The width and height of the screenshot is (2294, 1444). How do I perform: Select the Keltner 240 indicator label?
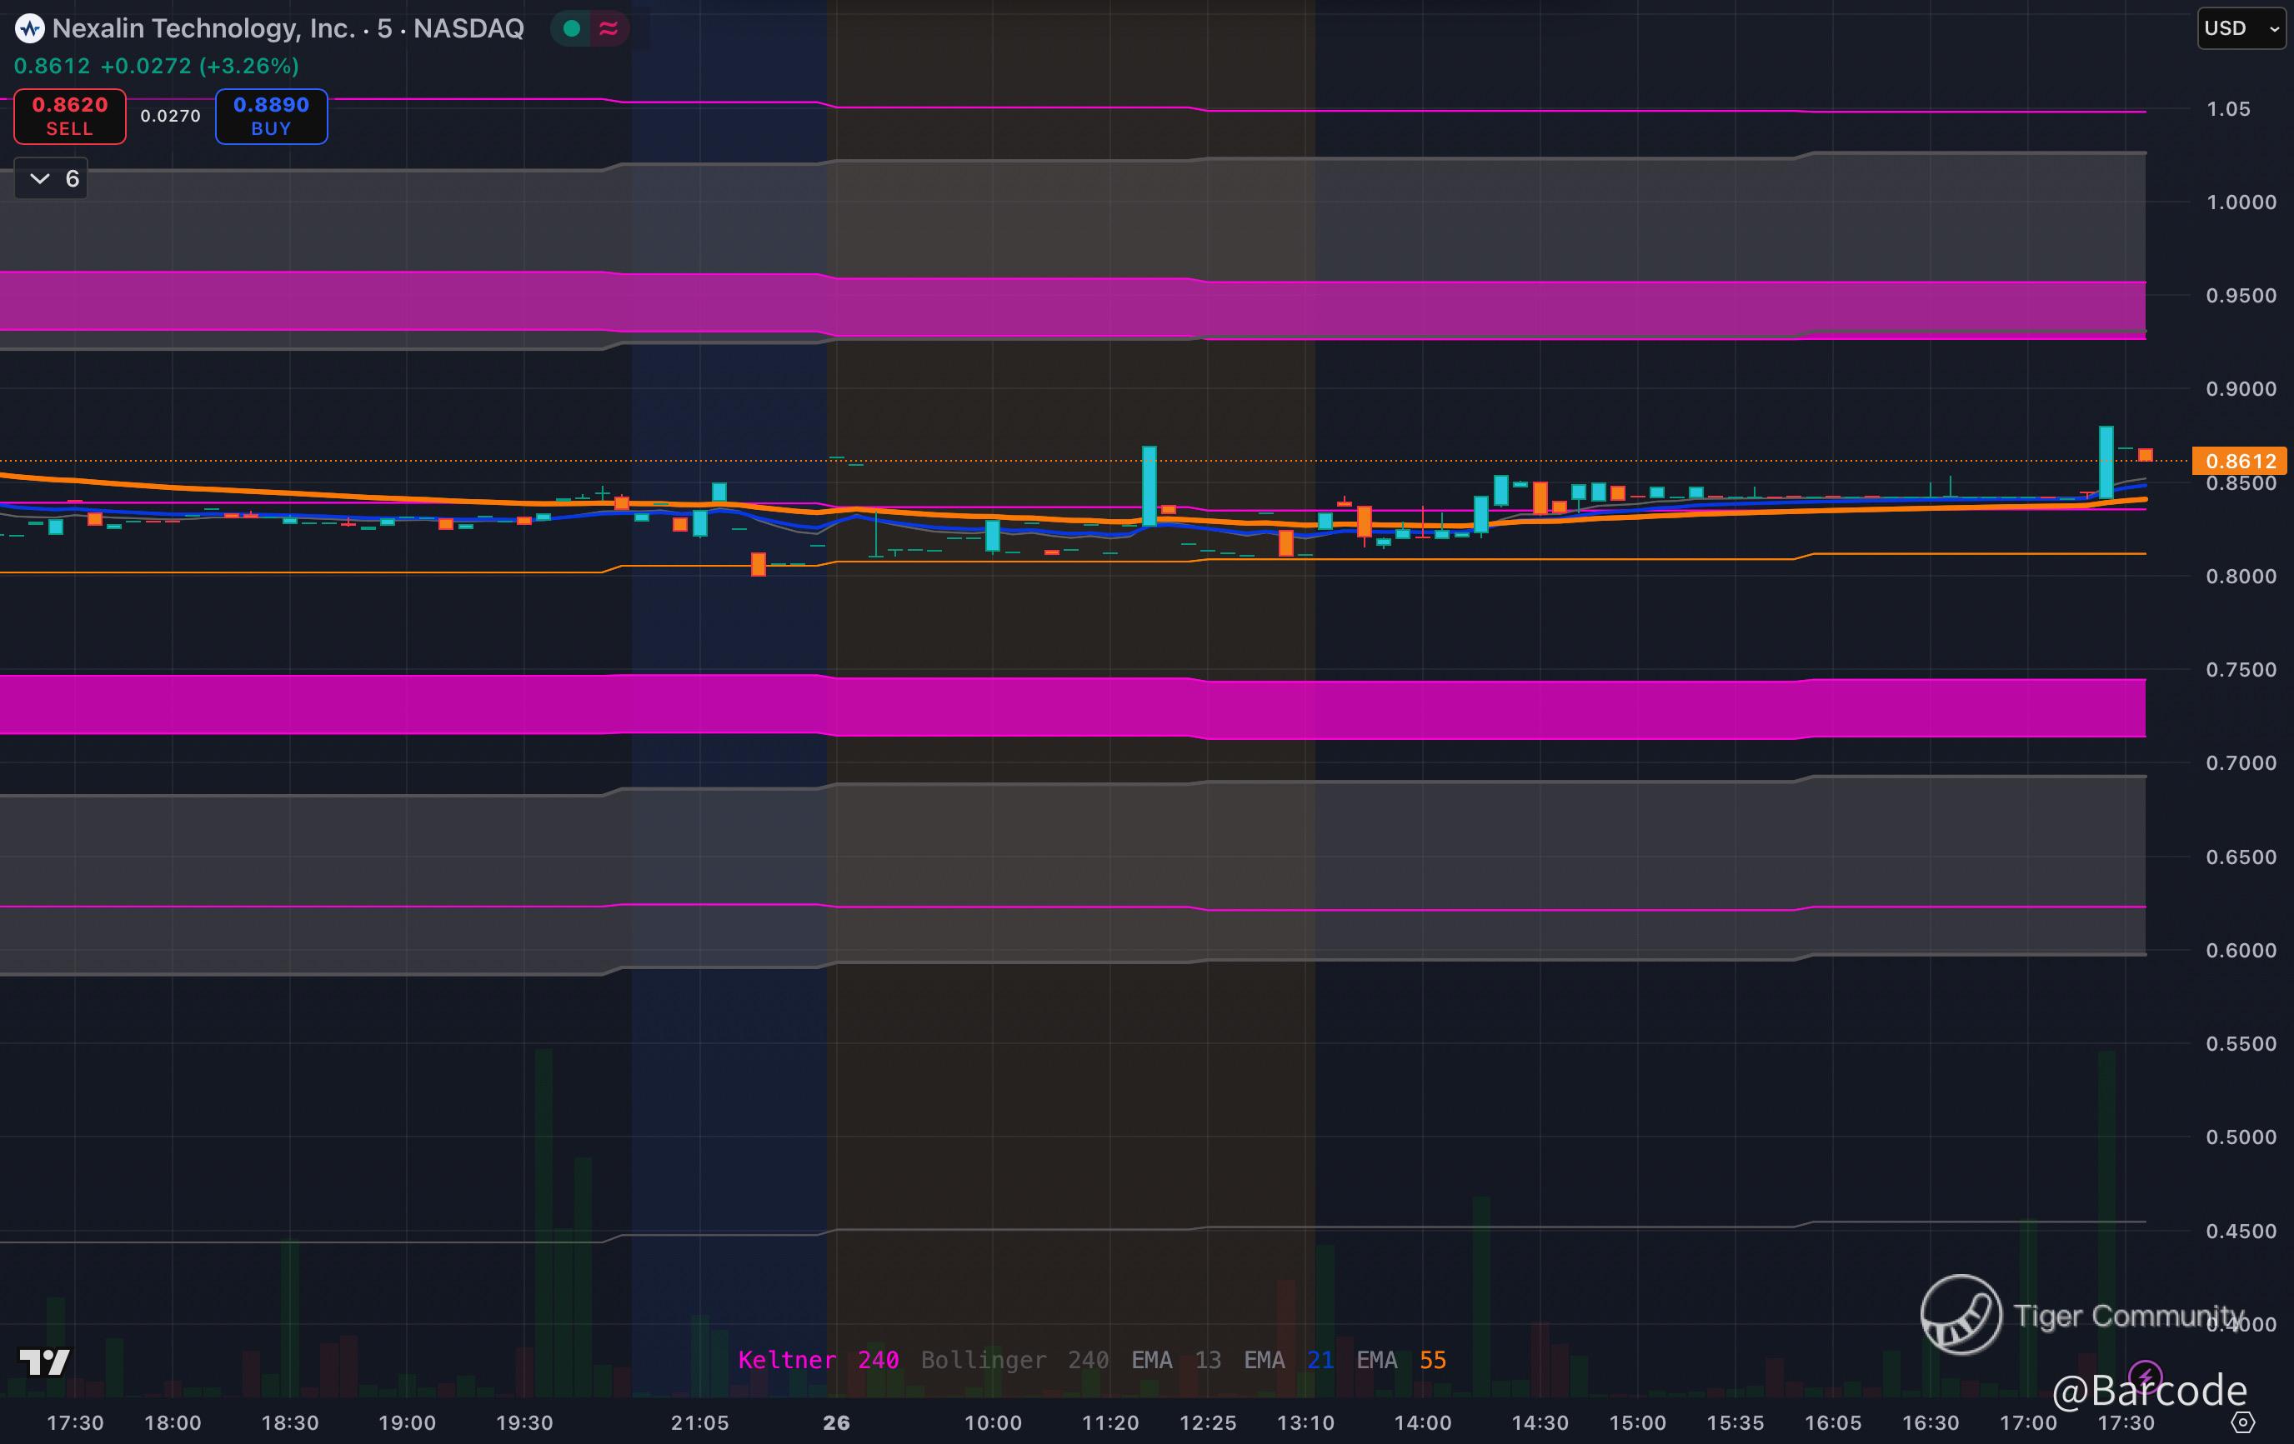(x=818, y=1359)
